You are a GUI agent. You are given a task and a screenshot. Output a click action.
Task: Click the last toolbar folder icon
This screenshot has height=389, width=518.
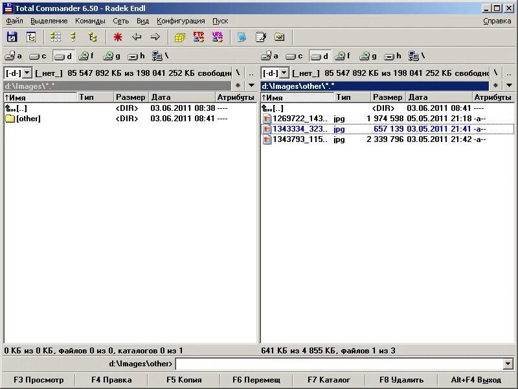(x=280, y=37)
